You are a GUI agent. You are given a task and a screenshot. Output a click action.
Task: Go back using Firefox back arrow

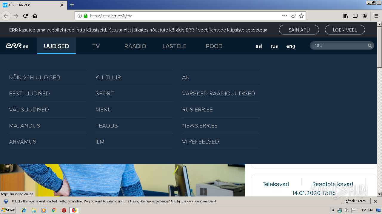coord(6,16)
